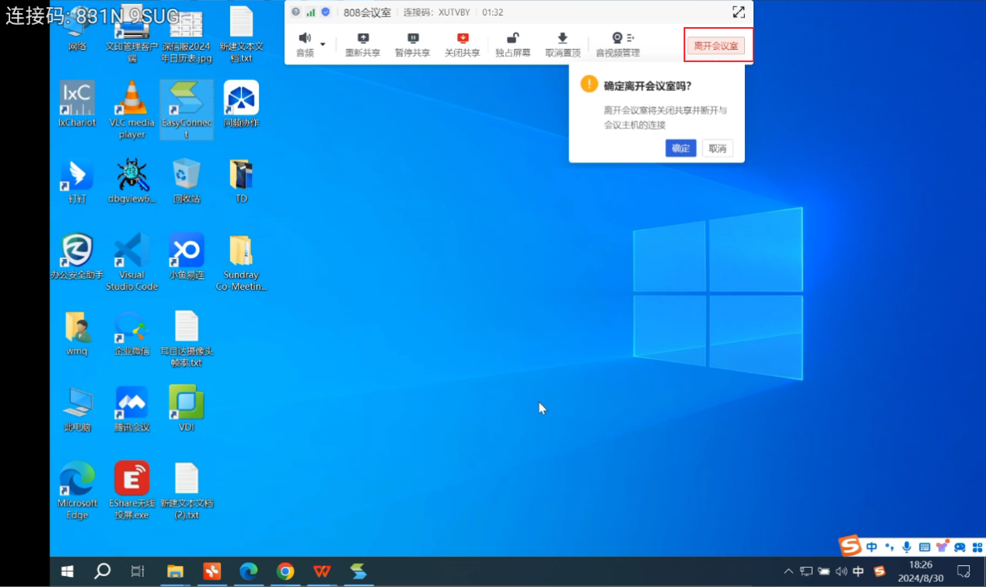
Task: Toggle 取消置顶 pin option
Action: point(563,45)
